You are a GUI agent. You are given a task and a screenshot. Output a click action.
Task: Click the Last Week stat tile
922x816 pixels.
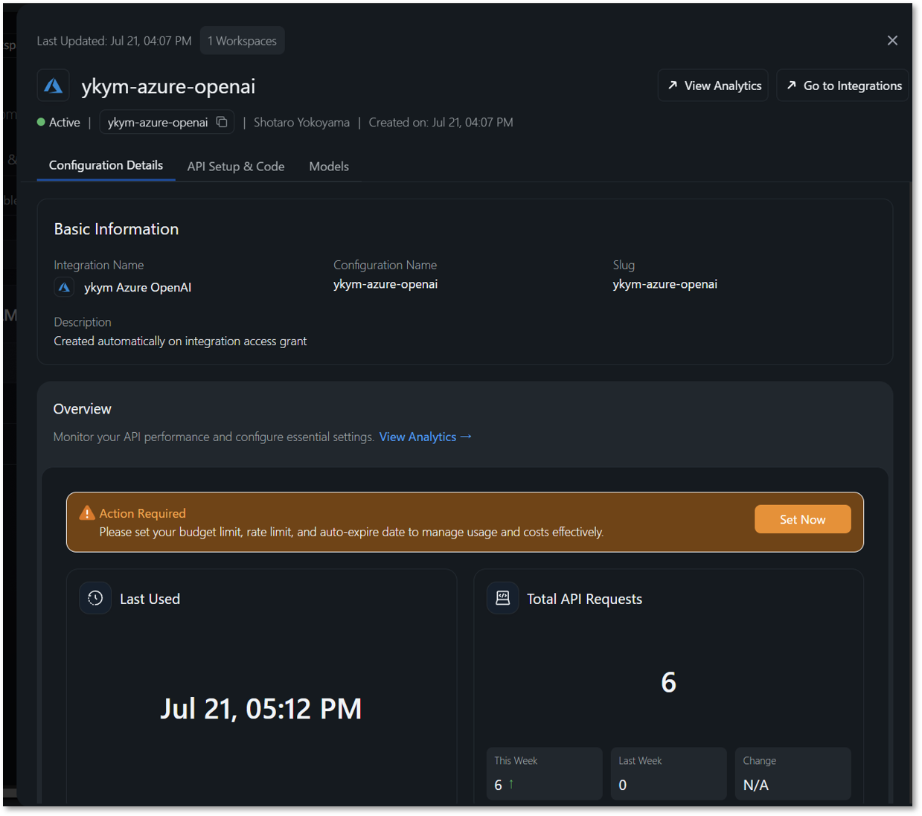click(x=668, y=774)
